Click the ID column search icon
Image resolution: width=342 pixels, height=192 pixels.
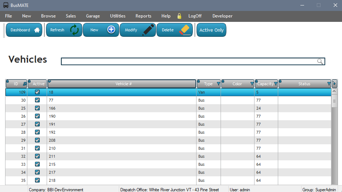24,84
